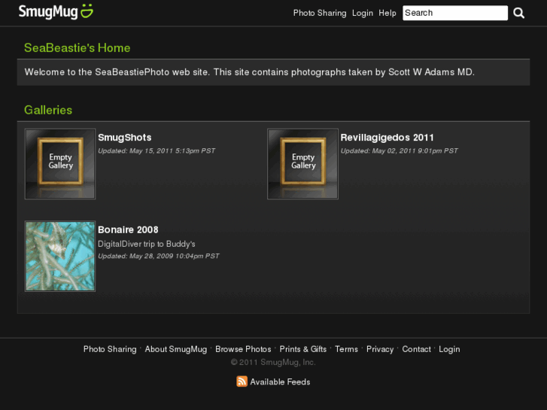Click Terms footer link
This screenshot has width=547, height=410.
coord(346,349)
